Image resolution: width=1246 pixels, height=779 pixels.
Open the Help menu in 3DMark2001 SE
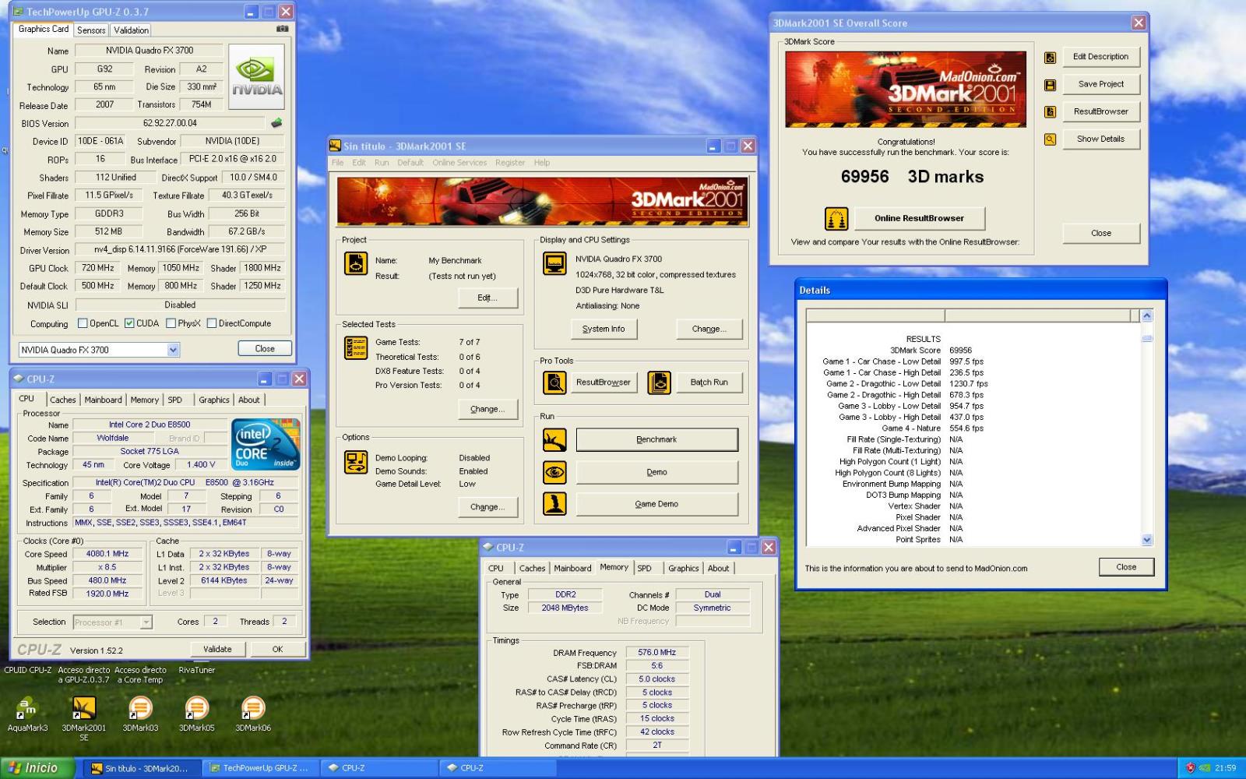pos(542,163)
